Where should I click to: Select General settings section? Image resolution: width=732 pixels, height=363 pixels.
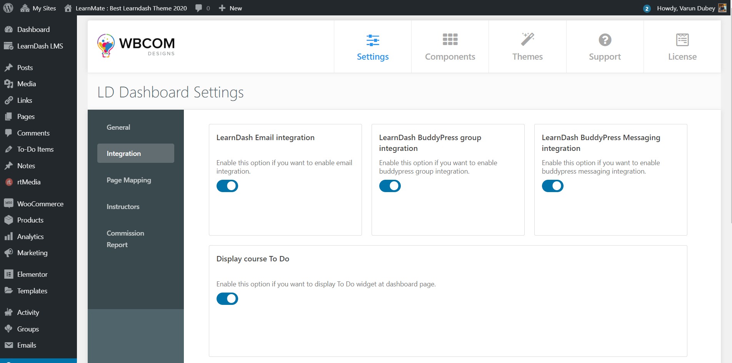(x=136, y=127)
